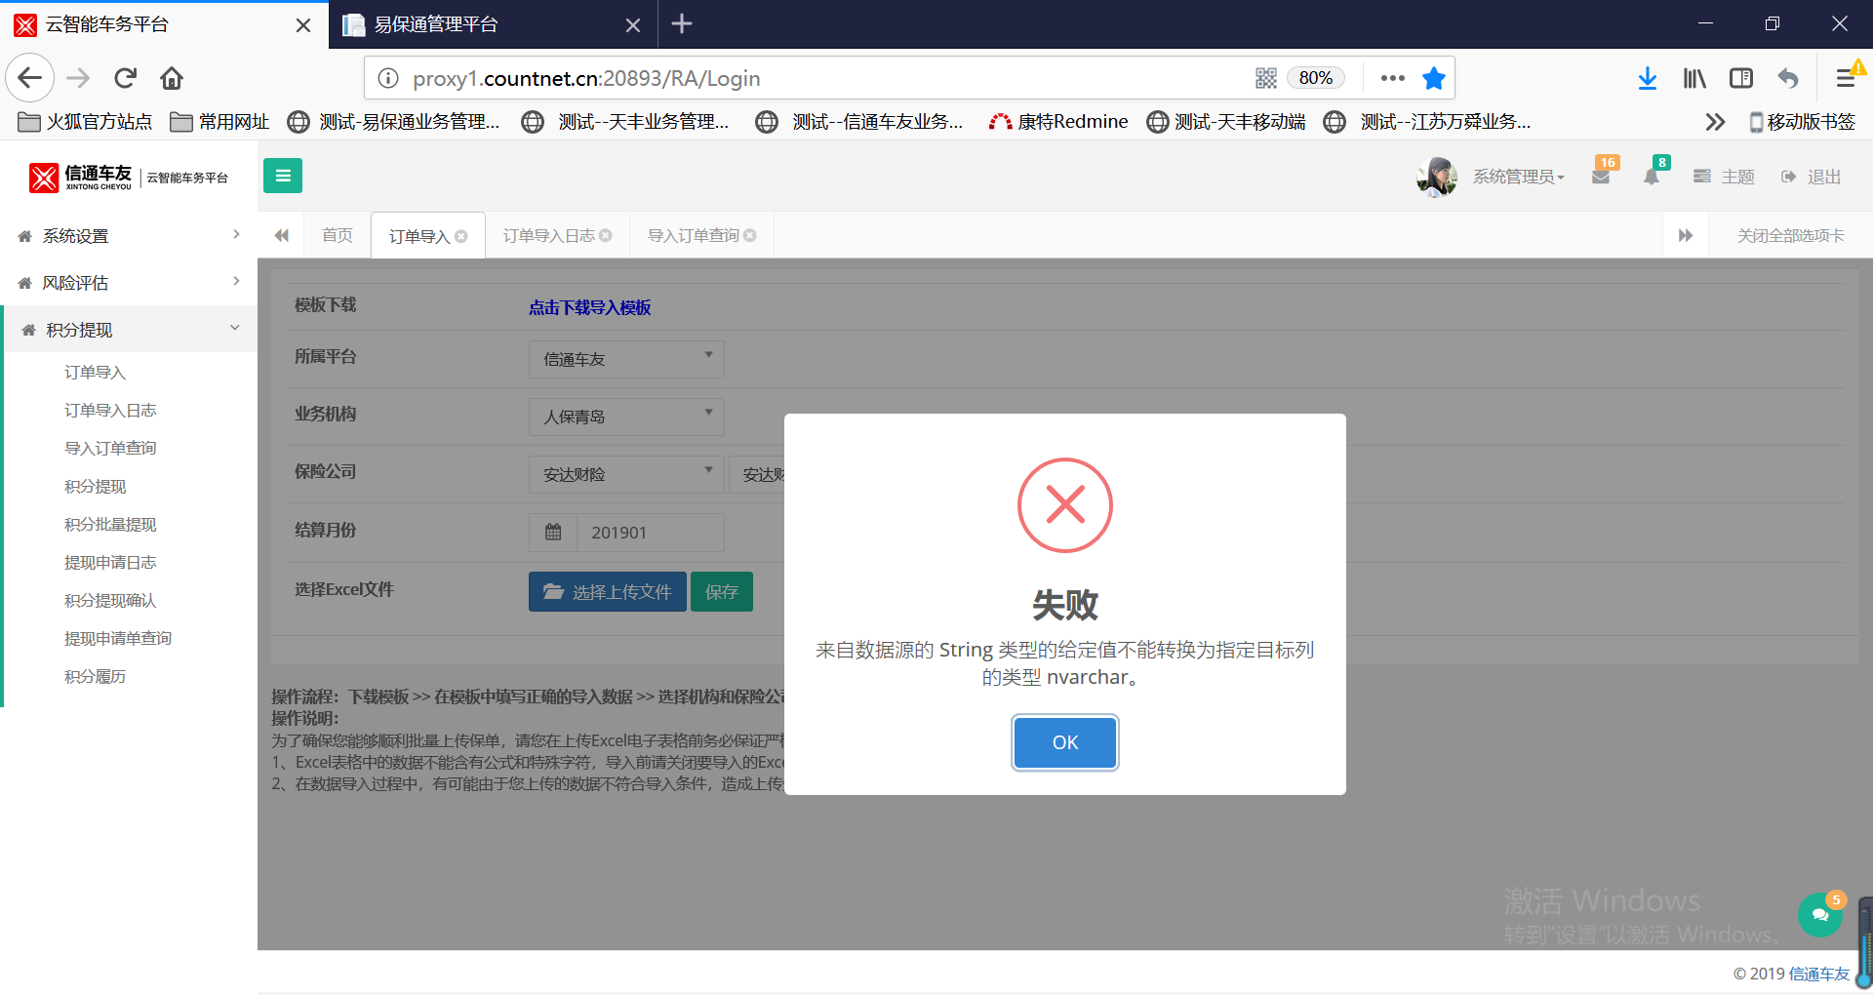Screen dimensions: 1873x995
Task: Open 订单导入日志 in sidebar
Action: pyautogui.click(x=110, y=410)
